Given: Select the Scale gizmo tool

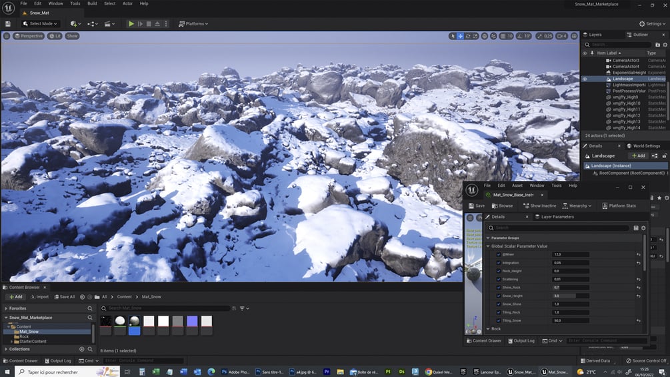Looking at the screenshot, I should 475,36.
